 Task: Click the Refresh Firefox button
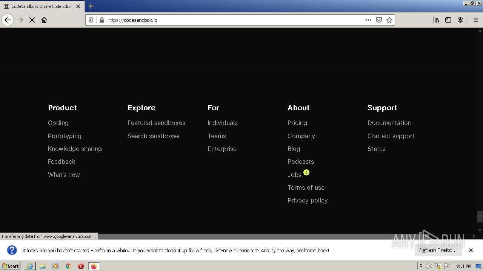[438, 250]
